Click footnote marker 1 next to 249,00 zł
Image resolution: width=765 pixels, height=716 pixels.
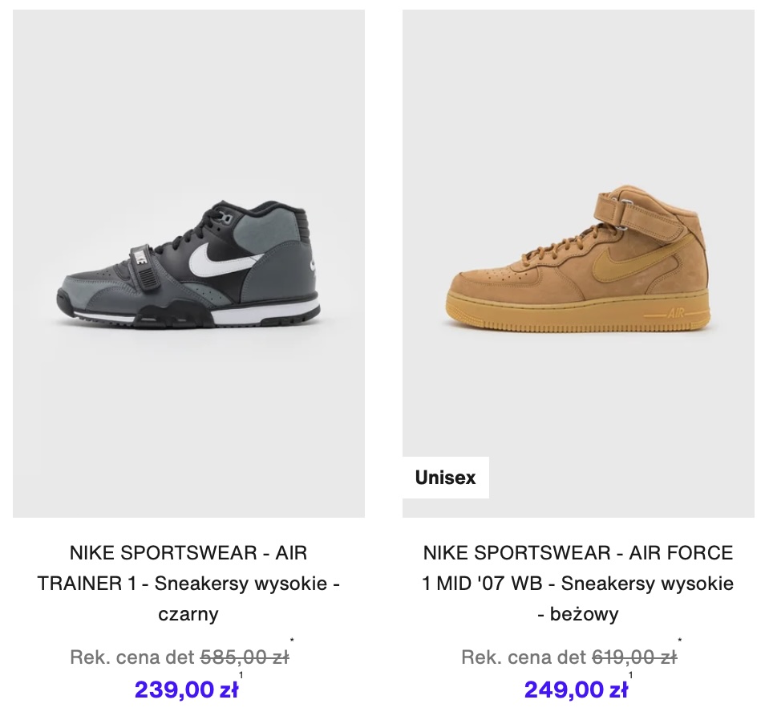pos(631,675)
